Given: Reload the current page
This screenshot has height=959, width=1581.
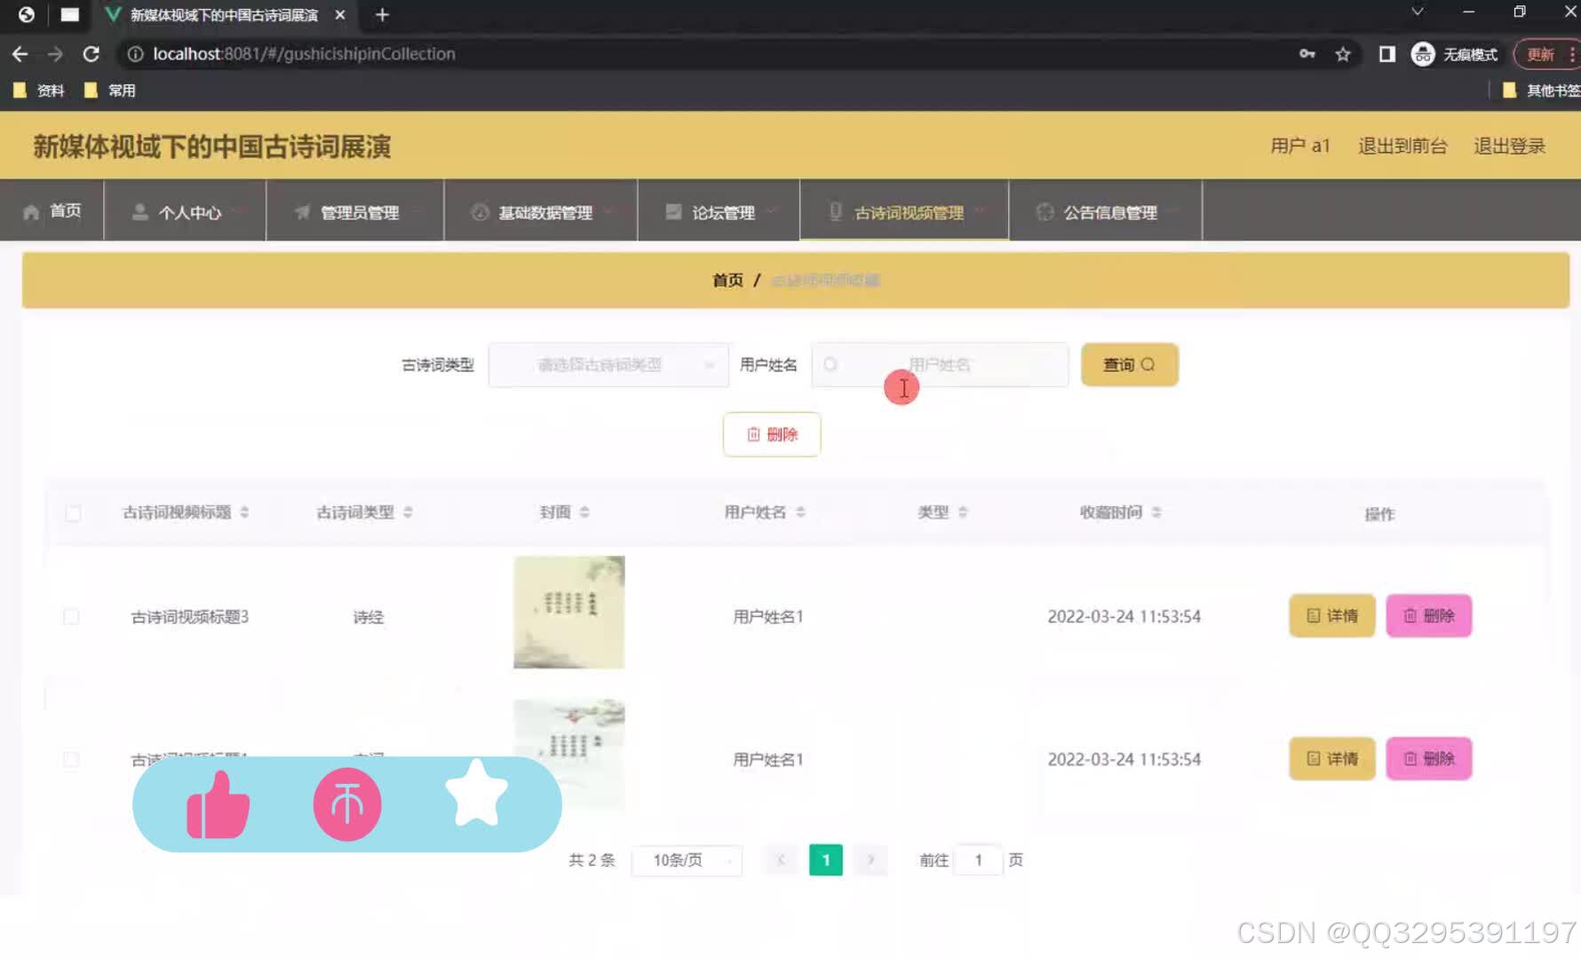Looking at the screenshot, I should (91, 54).
